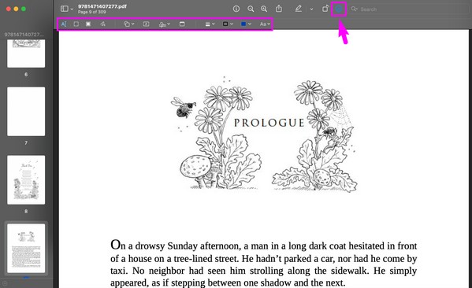Toggle the sidebar view button

64,9
